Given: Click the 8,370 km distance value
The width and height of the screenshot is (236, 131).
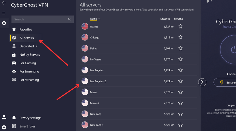Looking at the screenshot, I should click(x=169, y=59).
